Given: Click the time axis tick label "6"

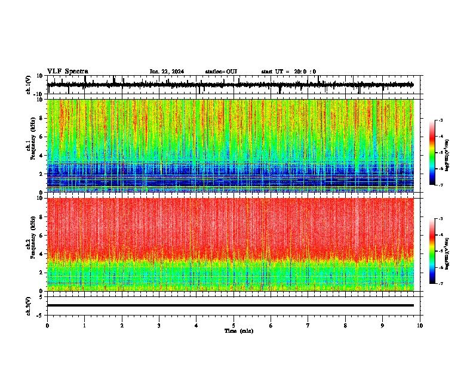Looking at the screenshot, I should (x=271, y=326).
